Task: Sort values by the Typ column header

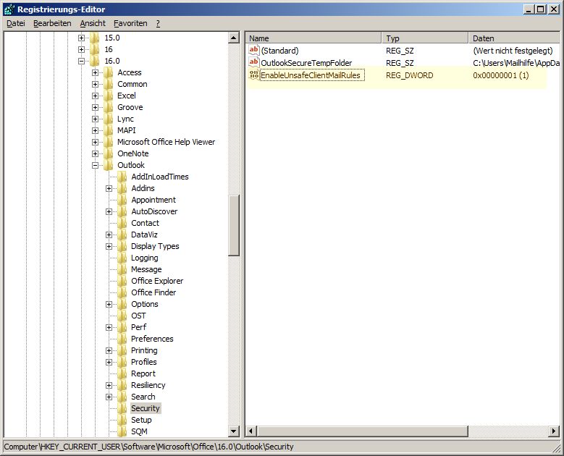Action: pos(425,38)
